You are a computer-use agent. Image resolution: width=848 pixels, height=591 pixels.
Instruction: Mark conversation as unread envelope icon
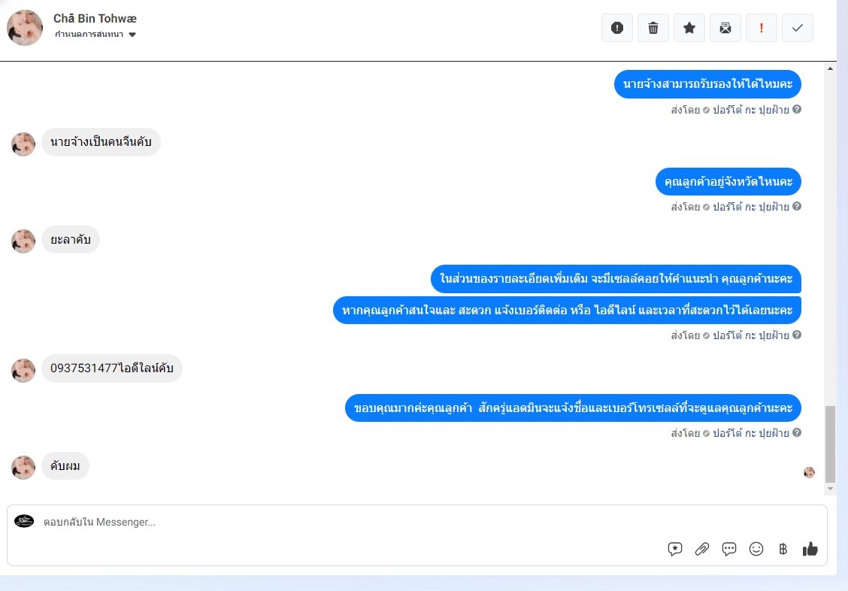[x=725, y=28]
